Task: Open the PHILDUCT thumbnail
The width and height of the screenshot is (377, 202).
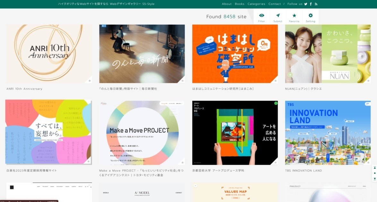Action: 328,192
